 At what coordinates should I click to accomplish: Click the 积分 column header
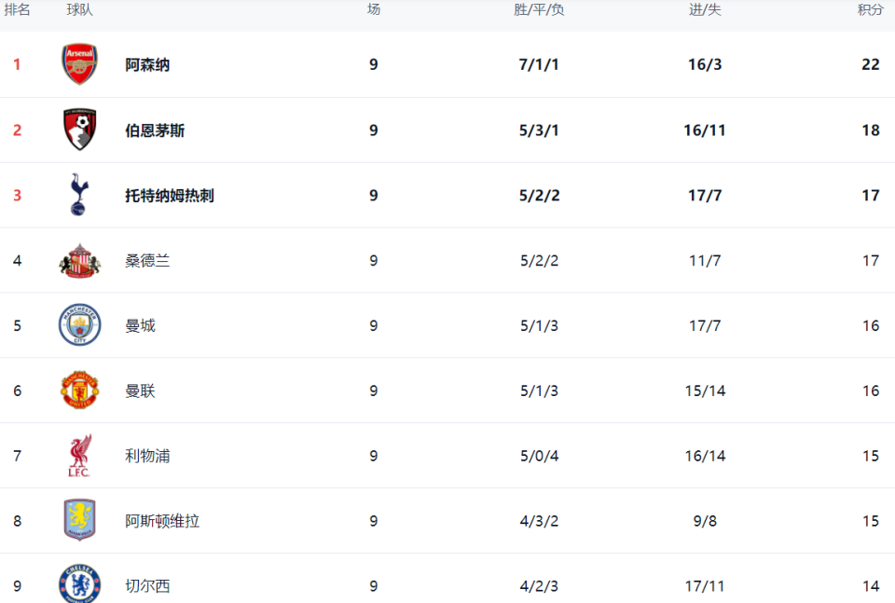click(870, 10)
